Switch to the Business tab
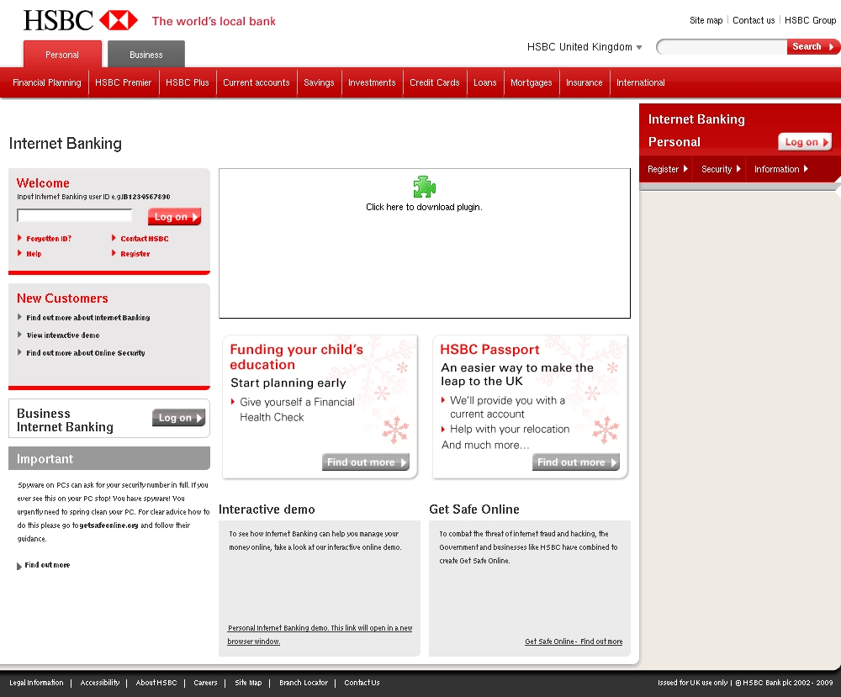The height and width of the screenshot is (697, 841). click(146, 55)
